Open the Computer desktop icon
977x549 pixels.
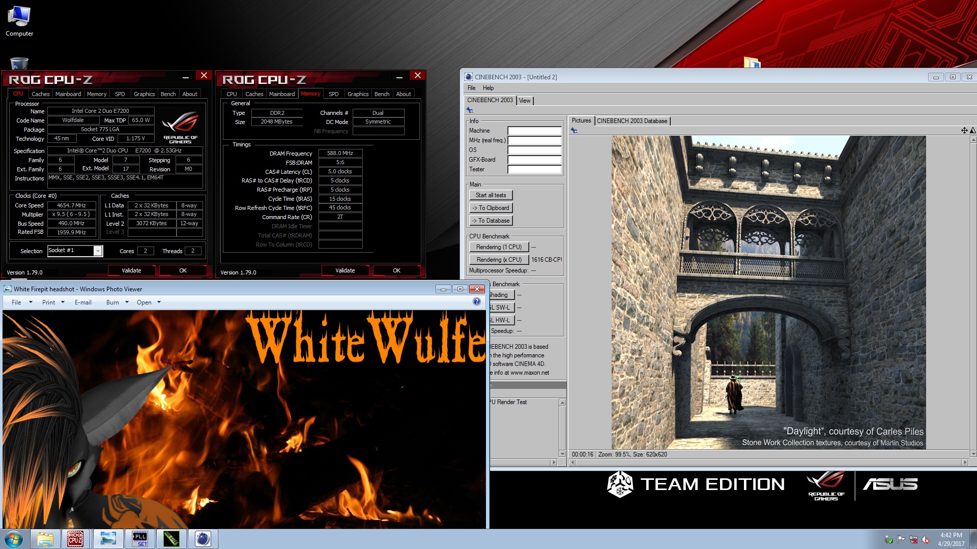click(19, 21)
